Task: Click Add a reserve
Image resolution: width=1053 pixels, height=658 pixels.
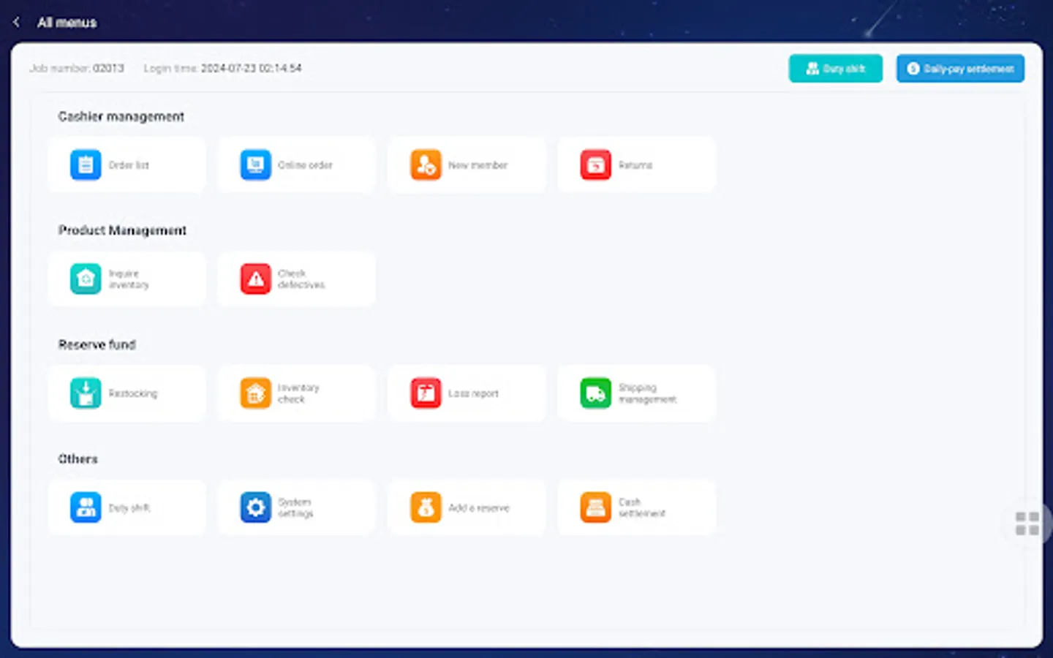Action: (425, 507)
